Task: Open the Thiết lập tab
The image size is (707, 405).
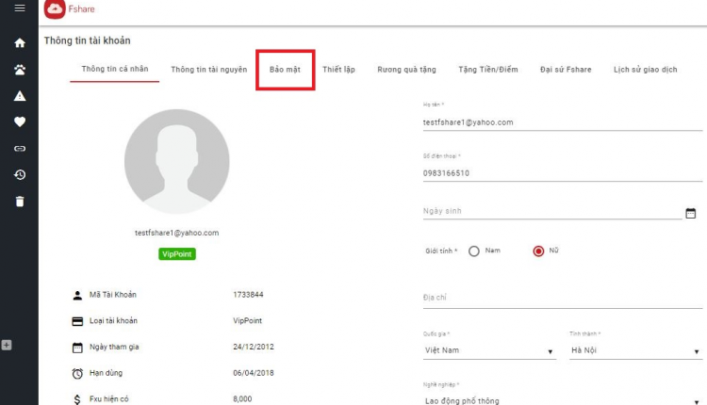Action: [338, 70]
